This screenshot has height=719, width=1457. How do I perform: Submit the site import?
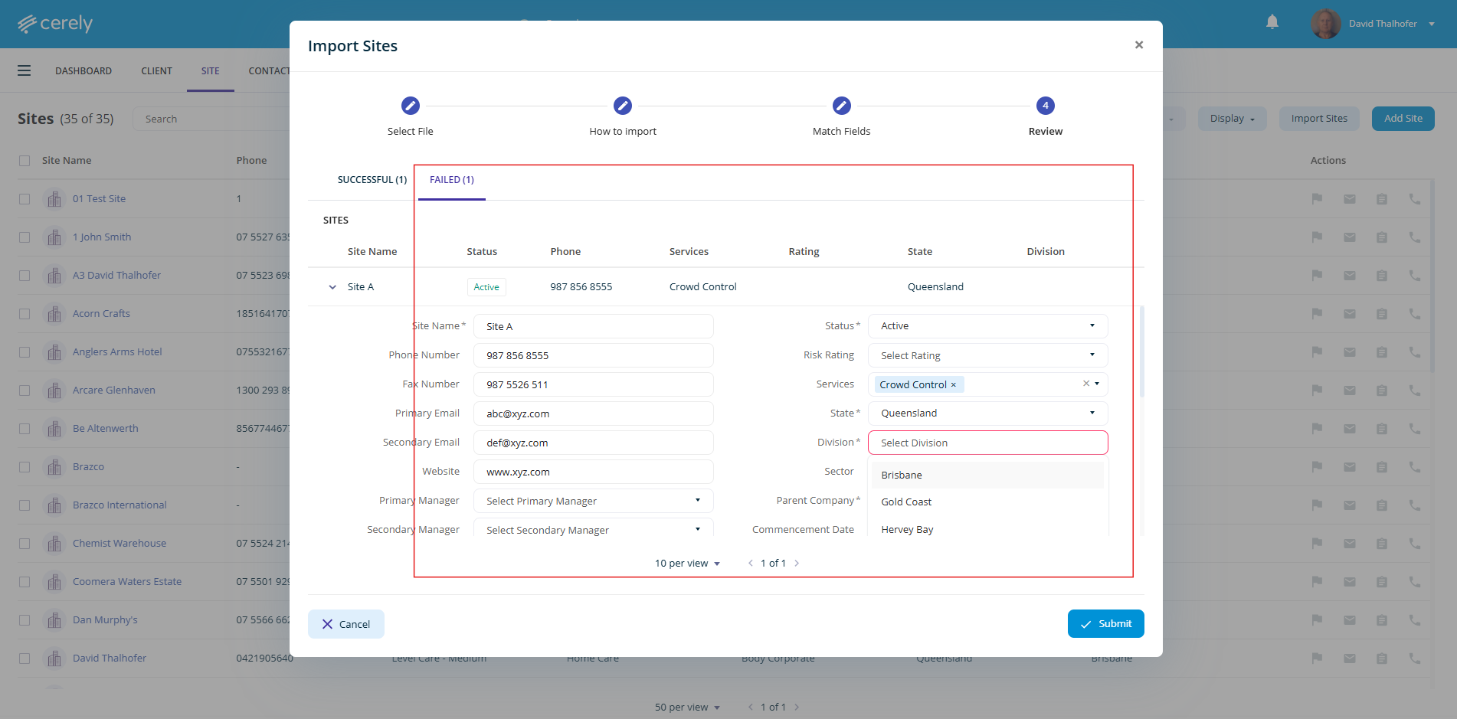click(1105, 624)
